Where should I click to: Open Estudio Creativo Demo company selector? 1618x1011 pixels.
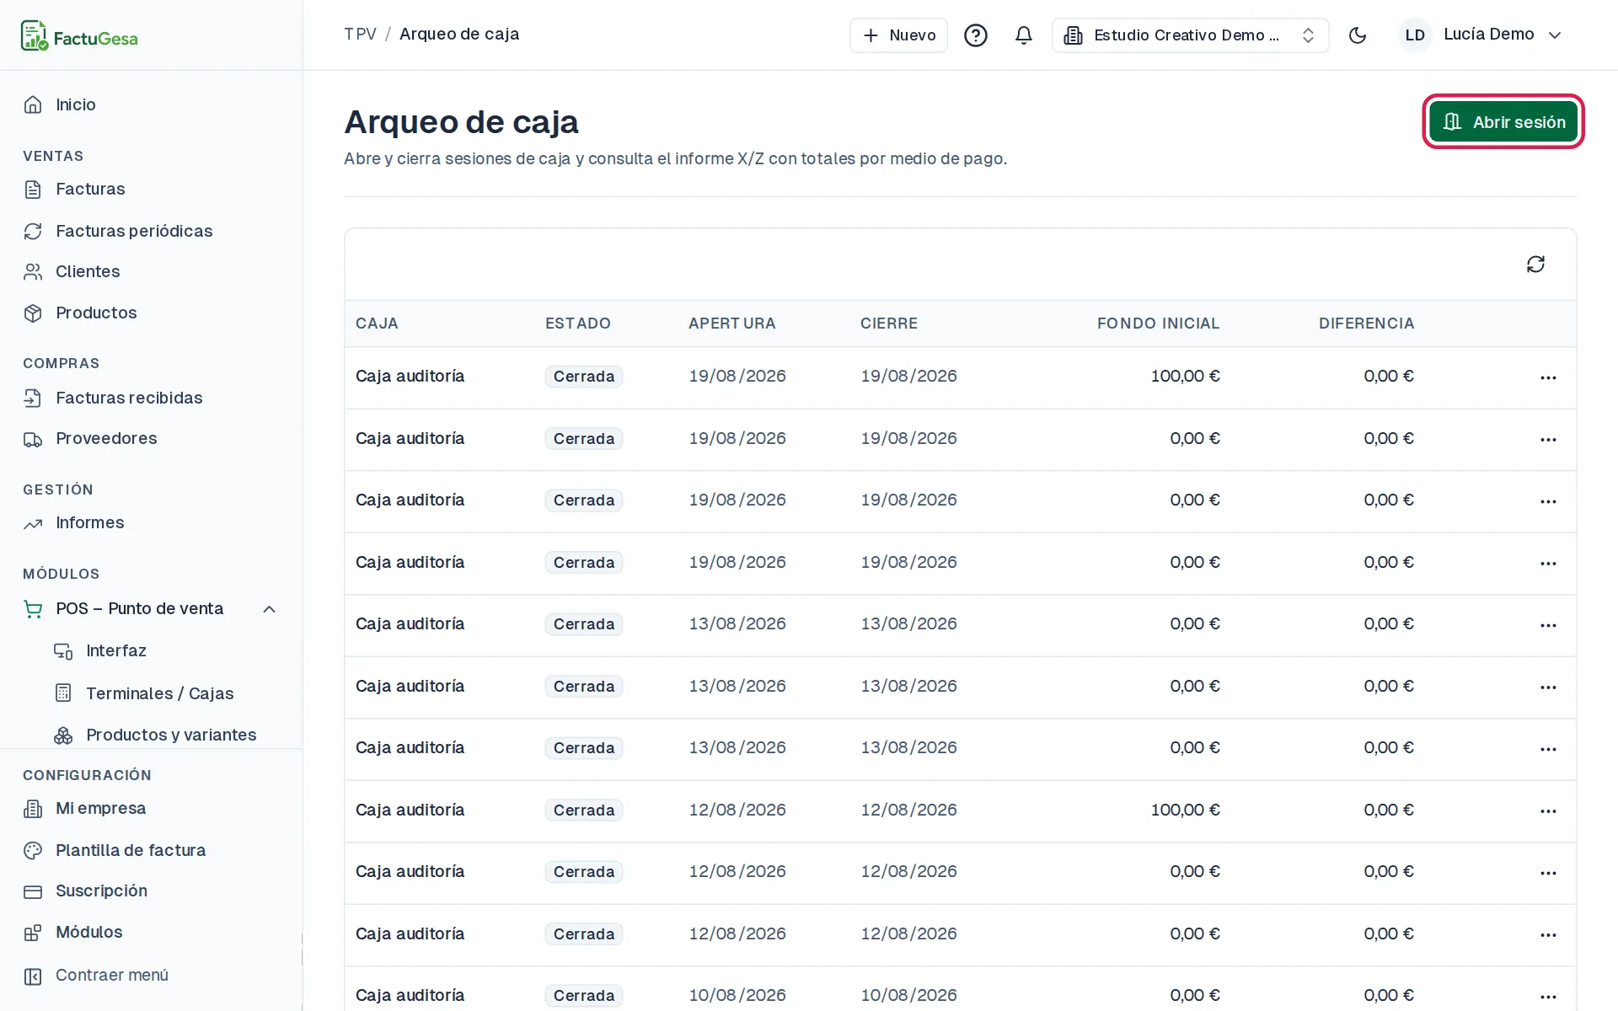tap(1190, 35)
